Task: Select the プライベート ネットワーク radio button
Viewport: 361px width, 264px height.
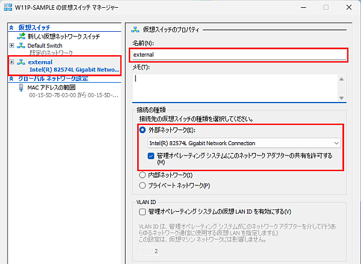Action: click(x=143, y=185)
